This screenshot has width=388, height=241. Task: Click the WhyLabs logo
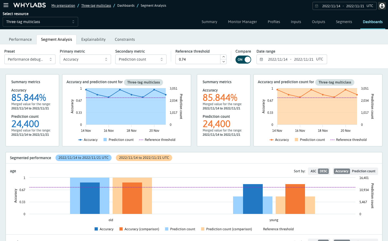click(30, 5)
